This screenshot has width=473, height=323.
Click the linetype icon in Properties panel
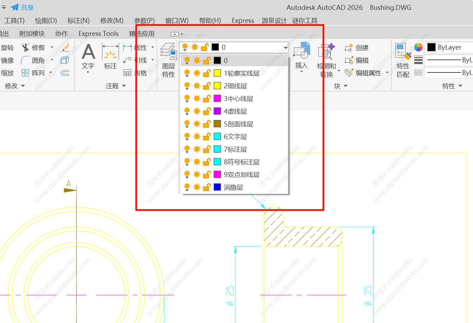[x=418, y=72]
